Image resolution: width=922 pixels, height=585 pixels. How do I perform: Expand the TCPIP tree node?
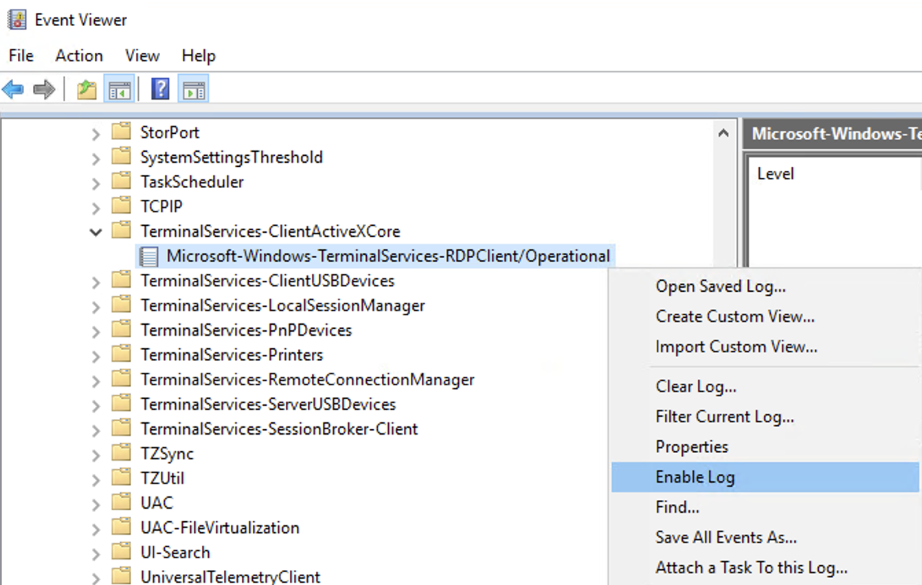pos(96,207)
